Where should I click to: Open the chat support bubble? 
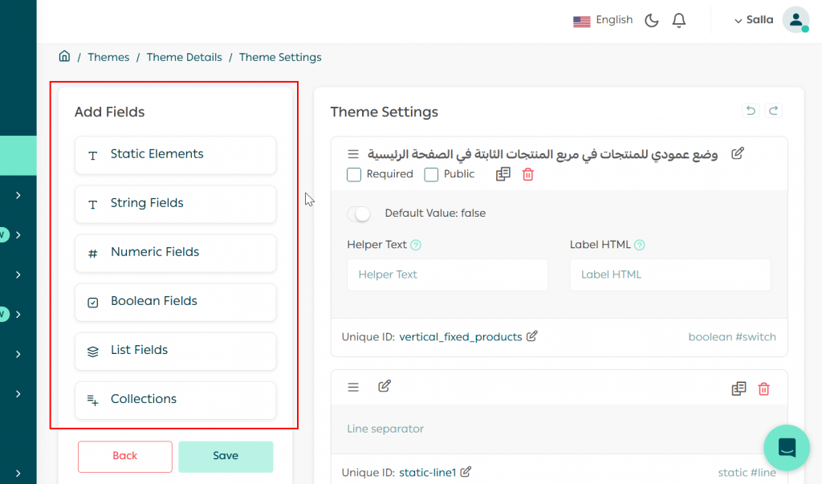pos(787,448)
